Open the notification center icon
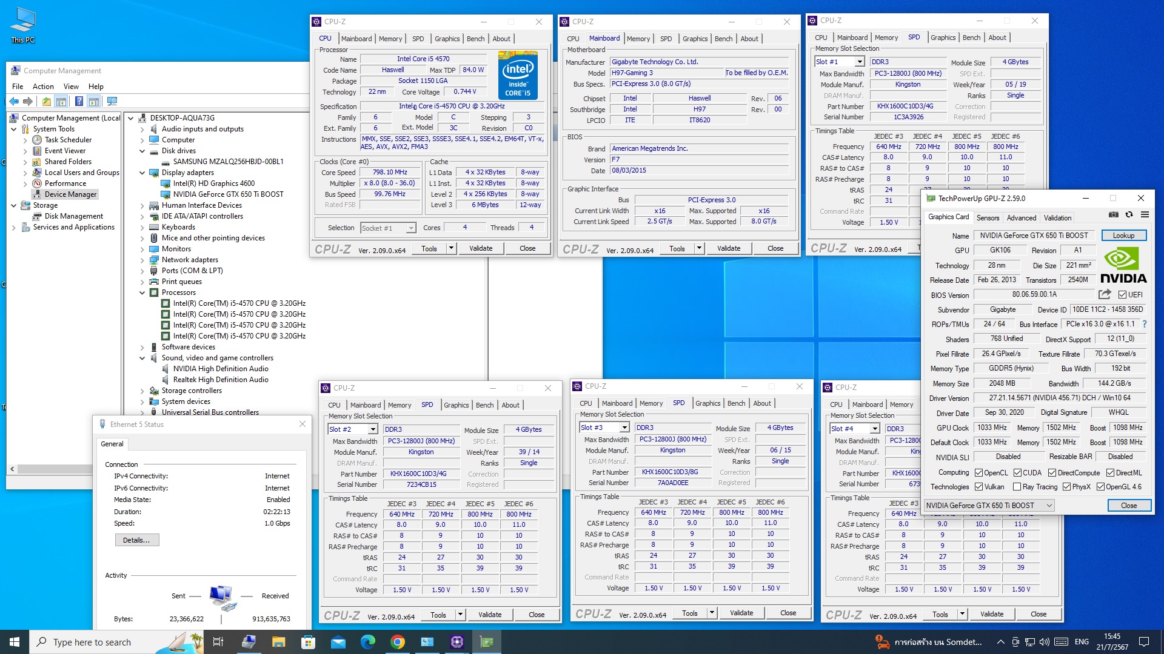The width and height of the screenshot is (1164, 654). (x=1143, y=642)
